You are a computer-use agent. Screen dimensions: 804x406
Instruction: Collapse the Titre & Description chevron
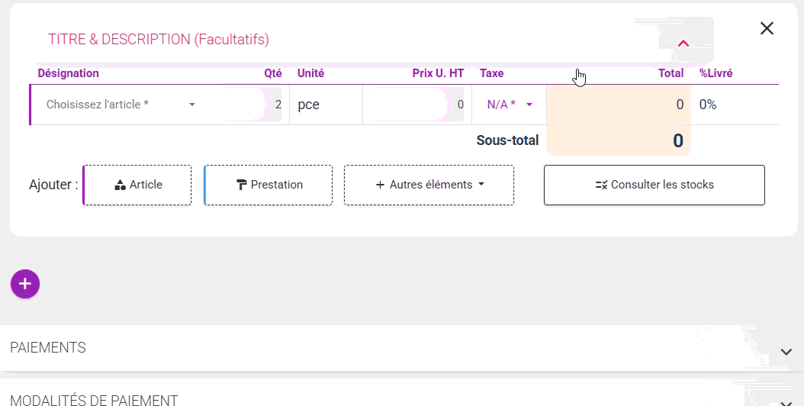(683, 43)
